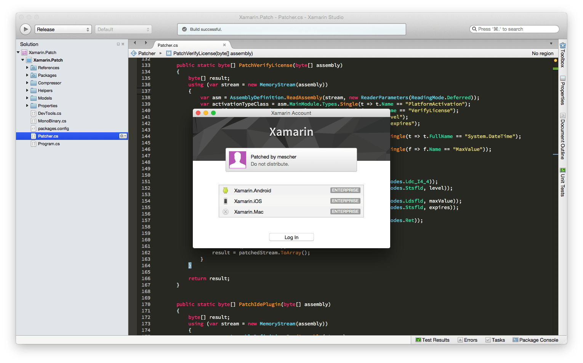This screenshot has width=583, height=363.
Task: Open the Properties side pad
Action: (x=562, y=90)
